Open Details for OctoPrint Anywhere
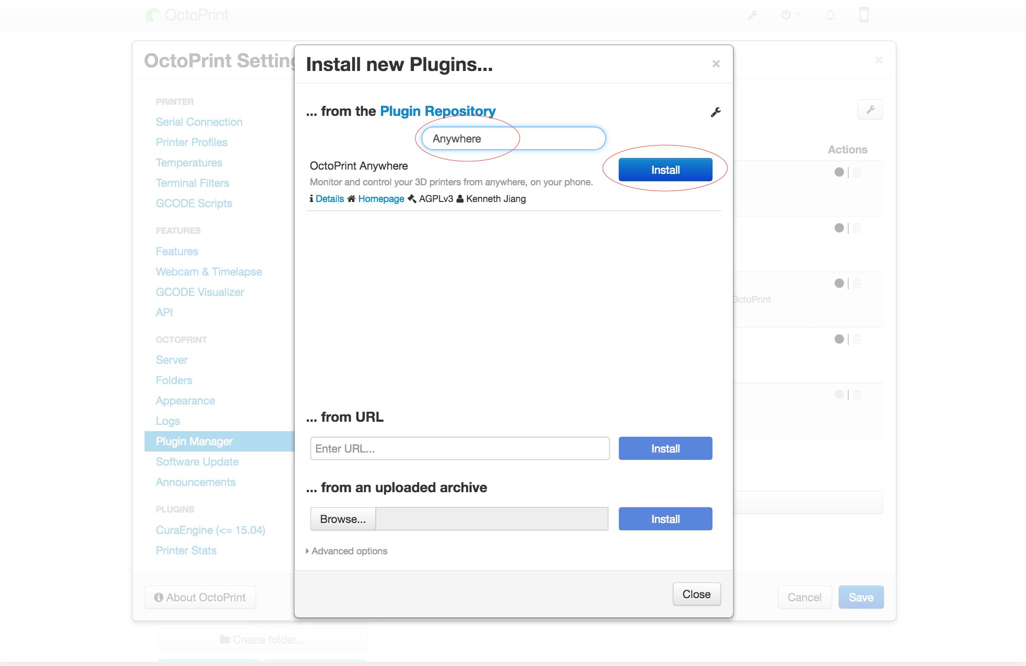 [x=329, y=199]
